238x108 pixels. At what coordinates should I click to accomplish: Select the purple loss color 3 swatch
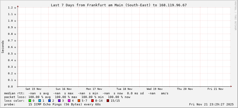point(59,101)
